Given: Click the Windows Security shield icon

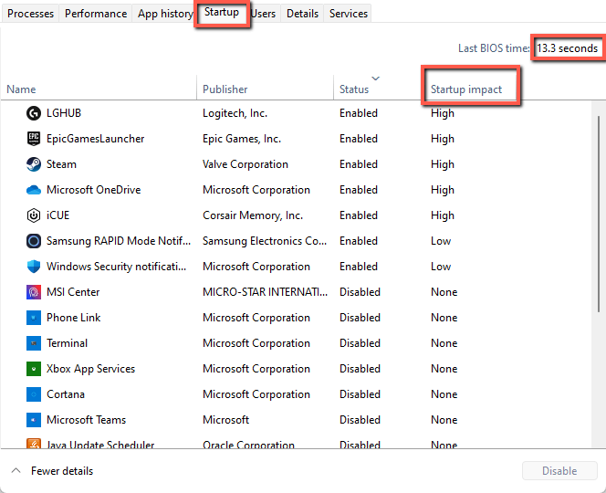Looking at the screenshot, I should (34, 267).
